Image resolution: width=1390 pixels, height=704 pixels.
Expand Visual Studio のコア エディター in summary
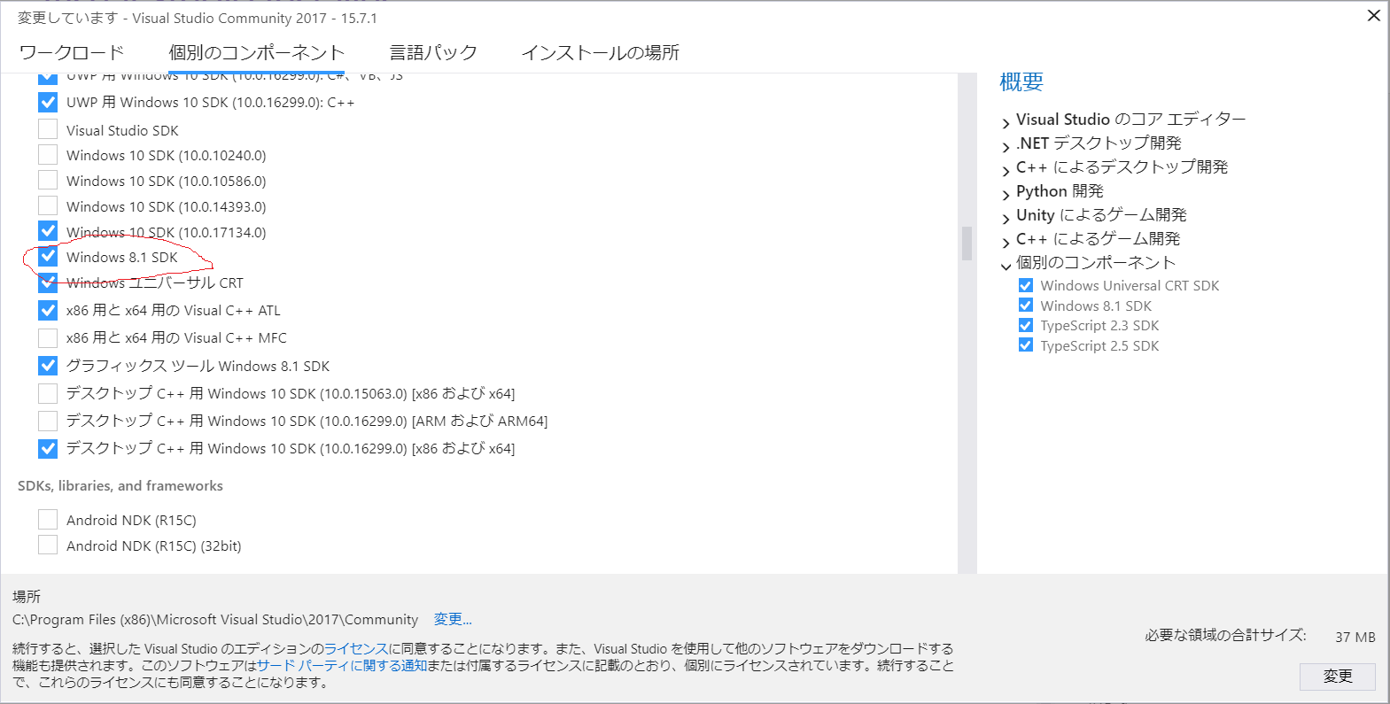coord(1006,122)
